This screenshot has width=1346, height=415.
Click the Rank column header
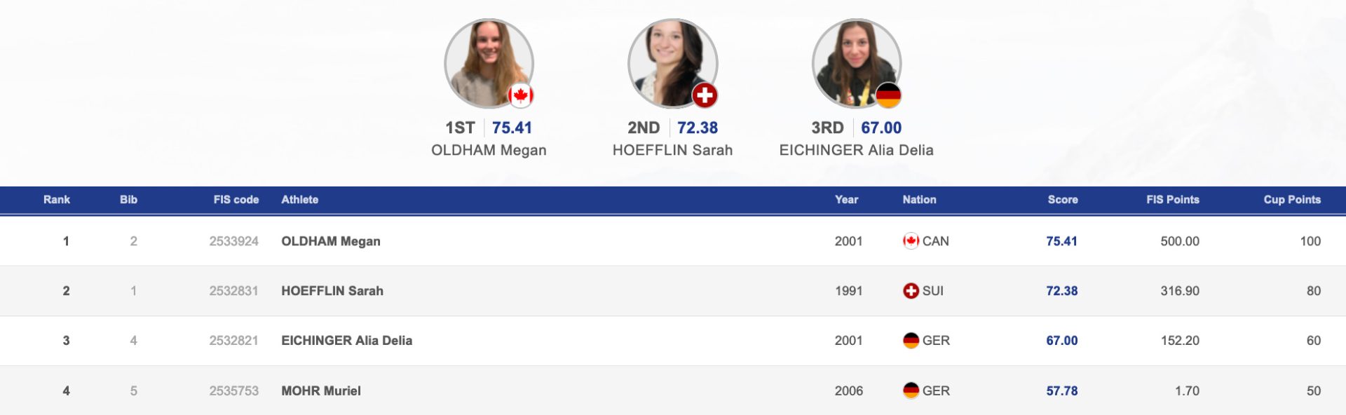(x=57, y=200)
